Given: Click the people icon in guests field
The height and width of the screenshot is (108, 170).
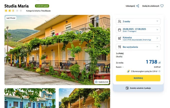Looking at the screenshot, I should pyautogui.click(x=119, y=21).
